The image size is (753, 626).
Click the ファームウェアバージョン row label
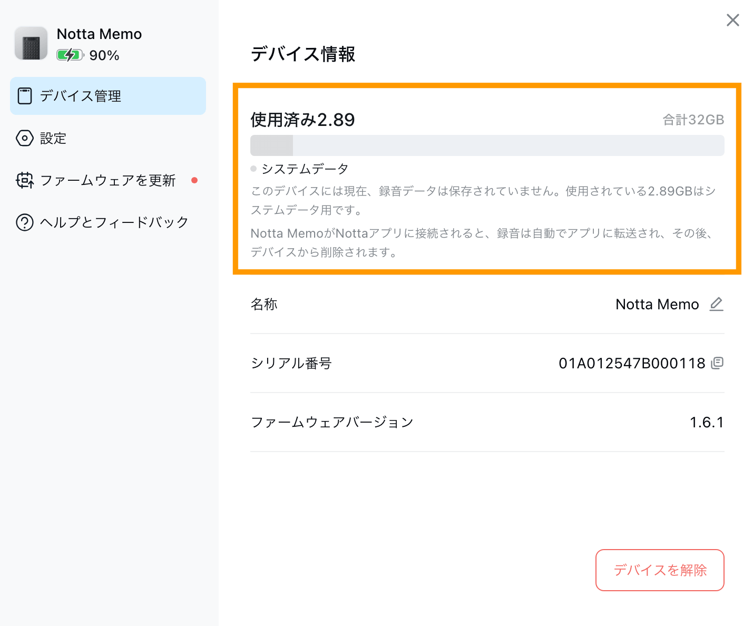click(x=332, y=422)
